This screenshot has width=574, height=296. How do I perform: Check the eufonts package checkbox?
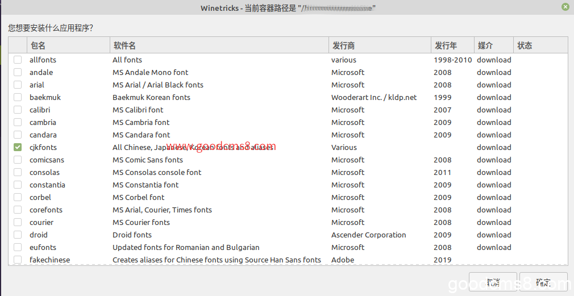pos(18,247)
